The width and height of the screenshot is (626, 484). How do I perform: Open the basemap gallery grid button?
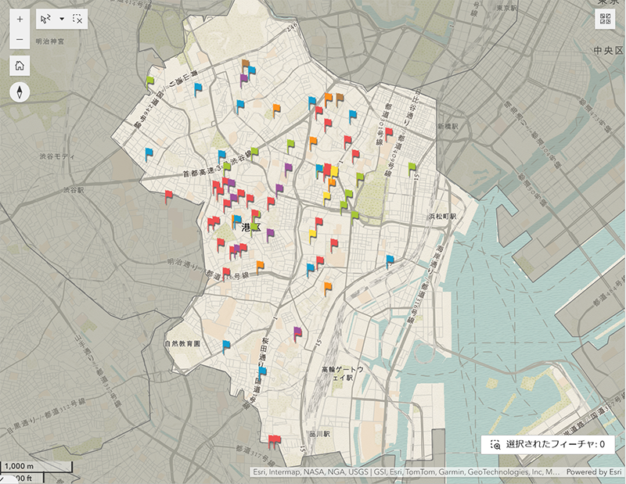[x=605, y=20]
